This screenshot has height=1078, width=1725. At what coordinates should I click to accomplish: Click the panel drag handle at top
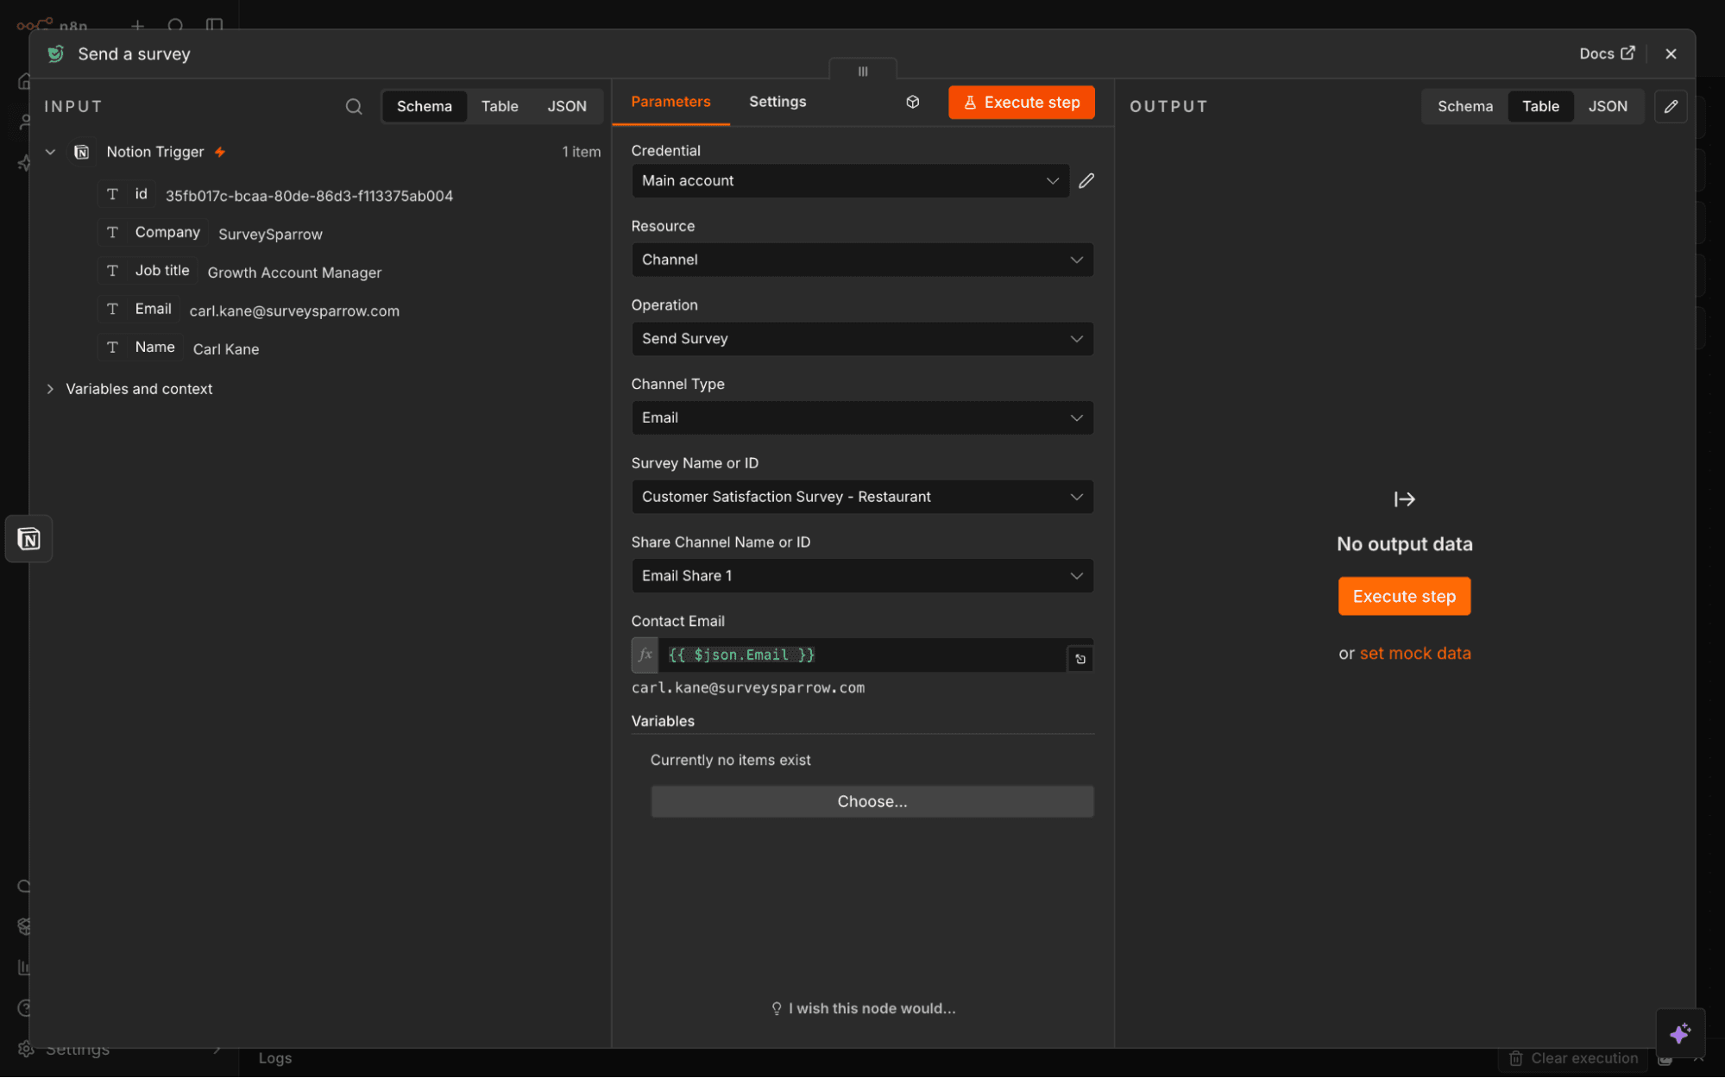pyautogui.click(x=862, y=71)
